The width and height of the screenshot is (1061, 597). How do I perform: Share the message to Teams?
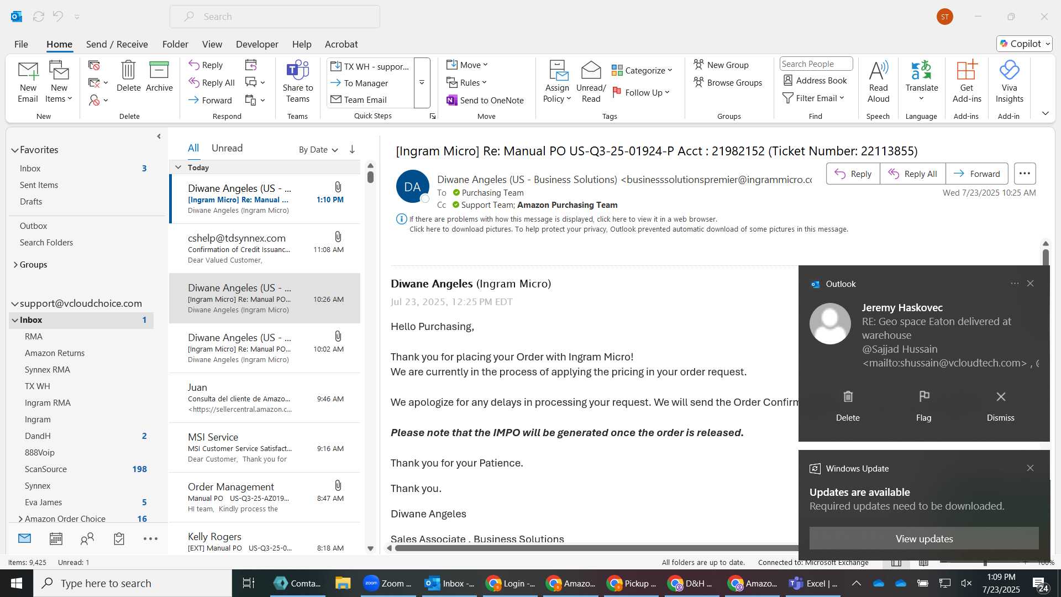tap(297, 82)
